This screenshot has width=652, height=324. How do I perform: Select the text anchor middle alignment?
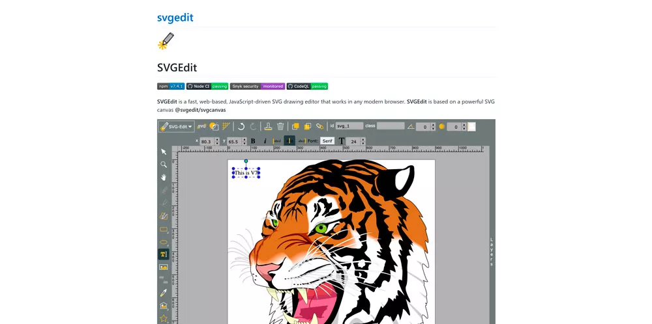point(289,141)
